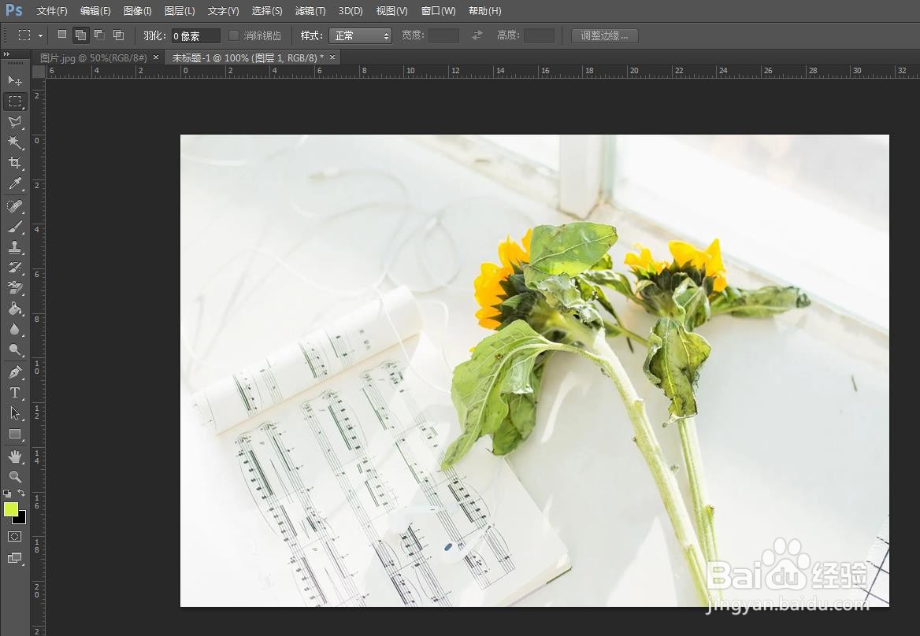Swap foreground and background colors
Viewport: 920px width, 636px height.
[21, 493]
